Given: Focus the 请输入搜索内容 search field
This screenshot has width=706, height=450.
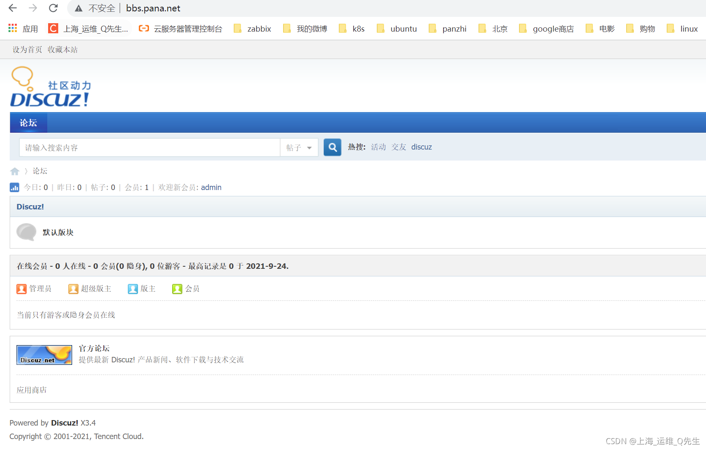Looking at the screenshot, I should (x=149, y=147).
